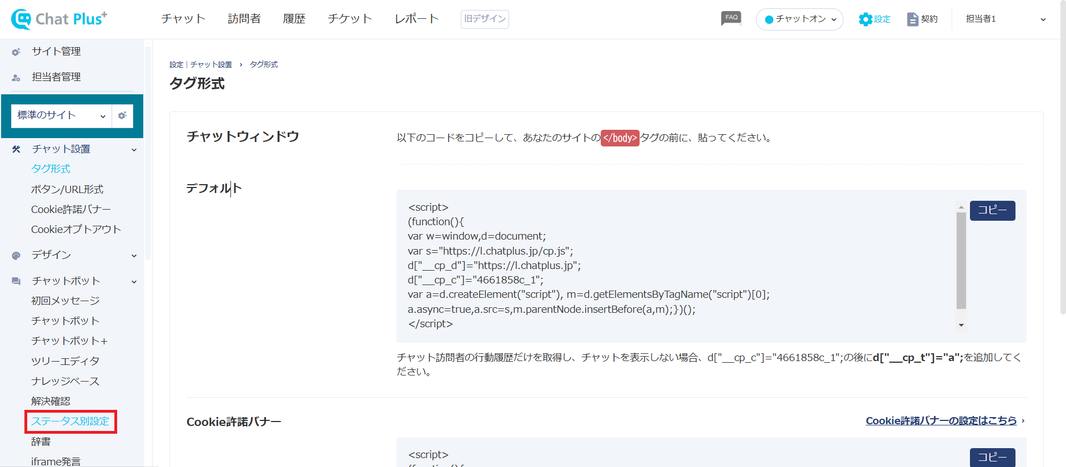Viewport: 1066px width, 467px height.
Task: Click gear icon beside 標準のサイト selector
Action: click(122, 115)
